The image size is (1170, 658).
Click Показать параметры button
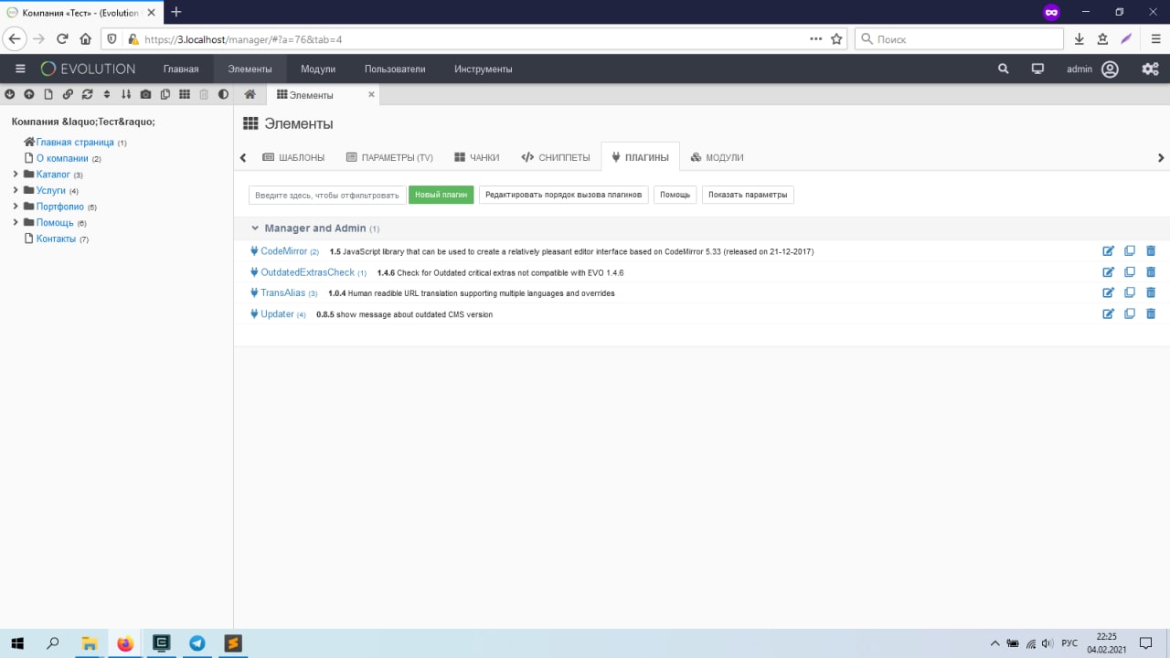tap(747, 195)
